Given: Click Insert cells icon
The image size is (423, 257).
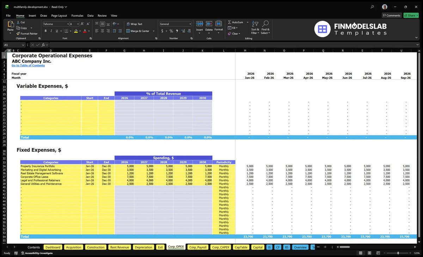Looking at the screenshot, I should pos(200,24).
